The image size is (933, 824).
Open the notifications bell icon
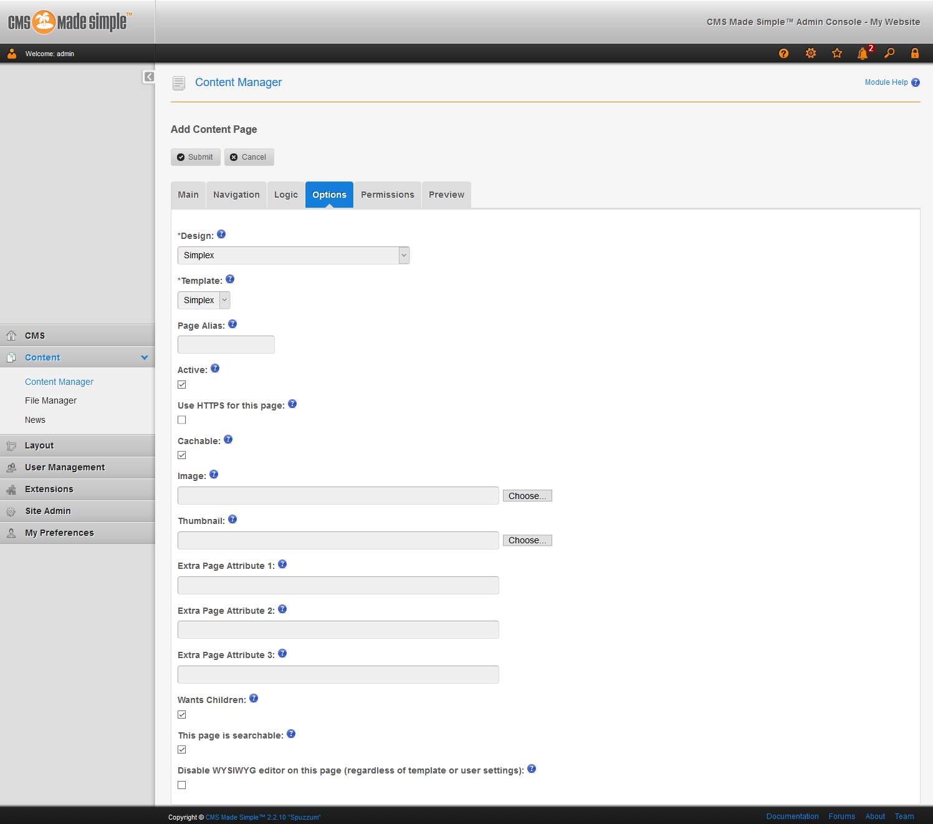(863, 53)
